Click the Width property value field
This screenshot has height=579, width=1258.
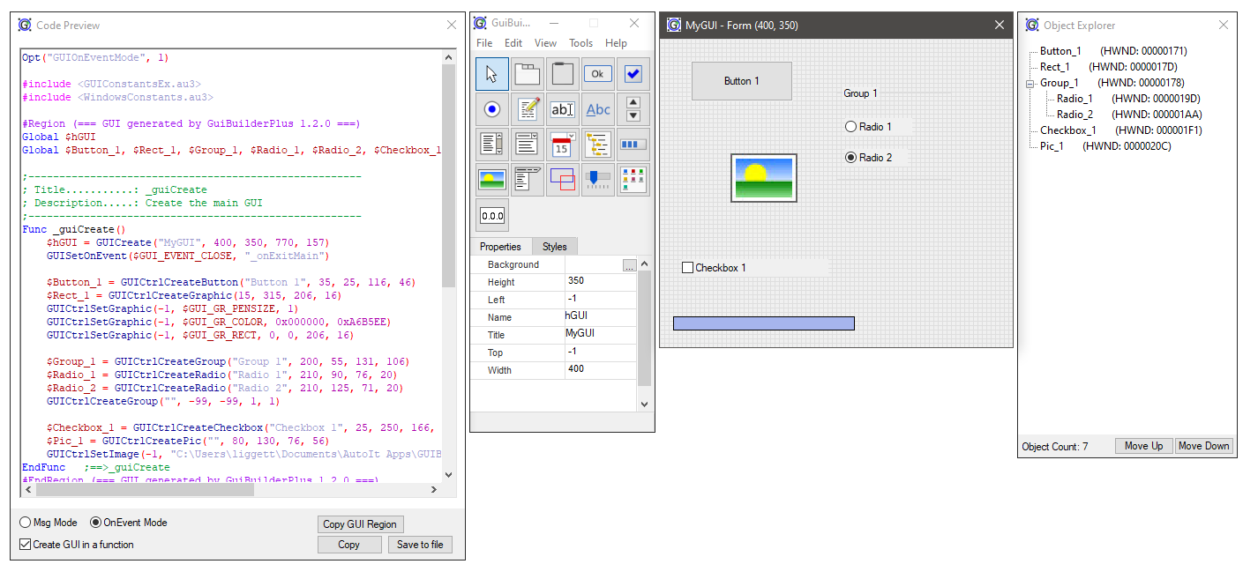pyautogui.click(x=600, y=370)
